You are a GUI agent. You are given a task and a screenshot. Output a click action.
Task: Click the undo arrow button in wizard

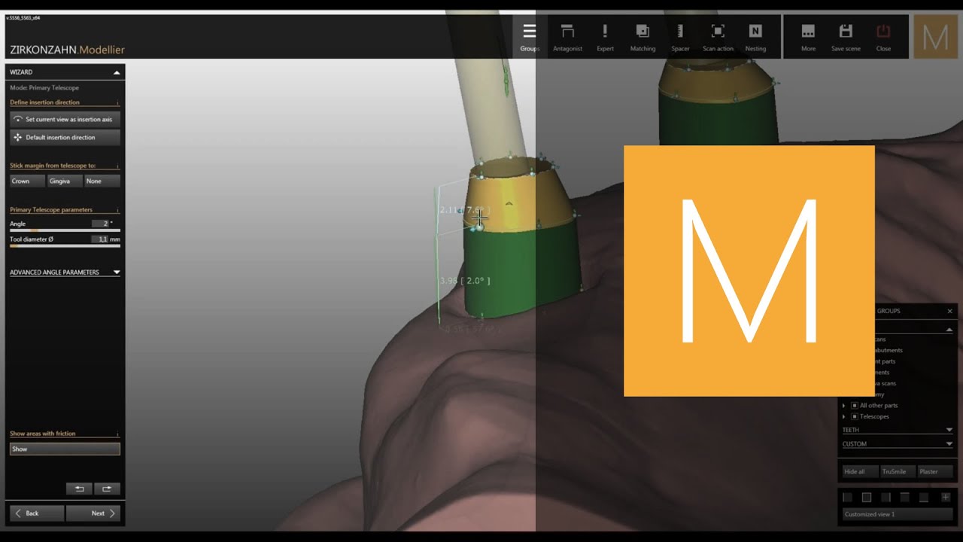pos(79,489)
